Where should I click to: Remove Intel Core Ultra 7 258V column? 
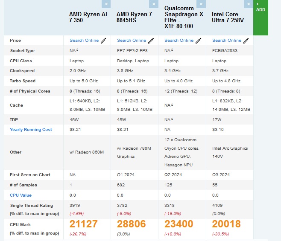coord(249,4)
